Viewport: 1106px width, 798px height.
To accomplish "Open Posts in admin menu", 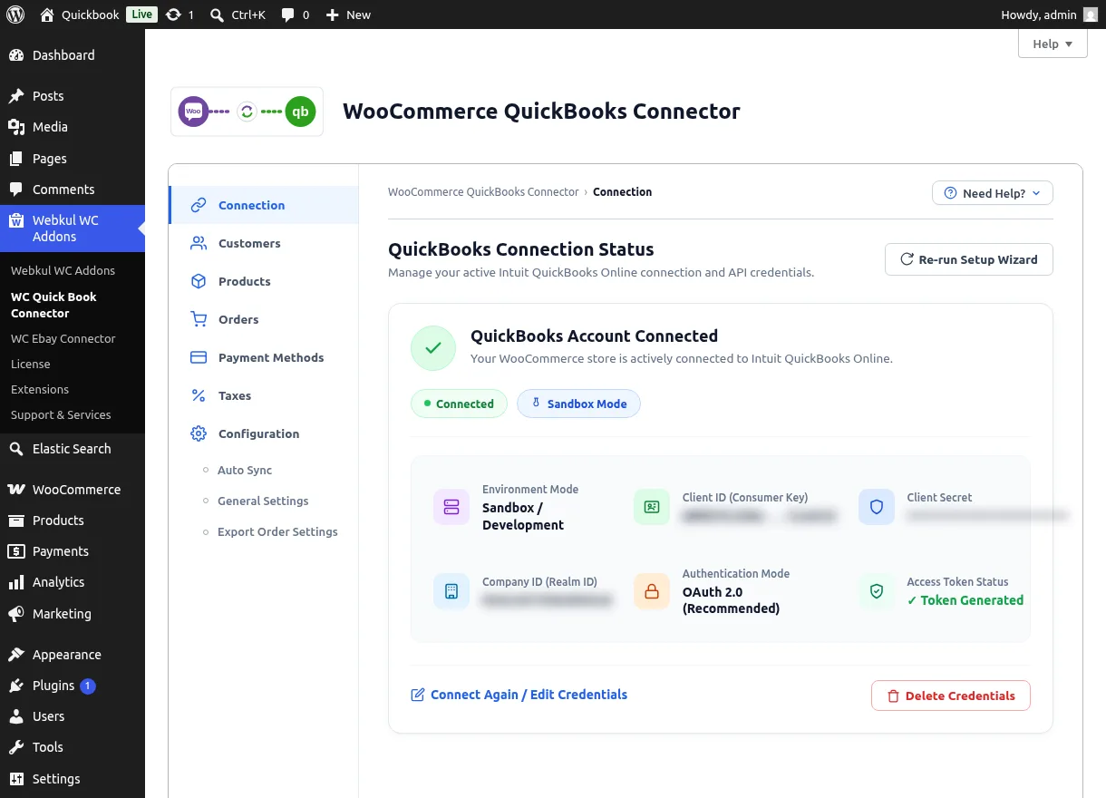I will 73,95.
